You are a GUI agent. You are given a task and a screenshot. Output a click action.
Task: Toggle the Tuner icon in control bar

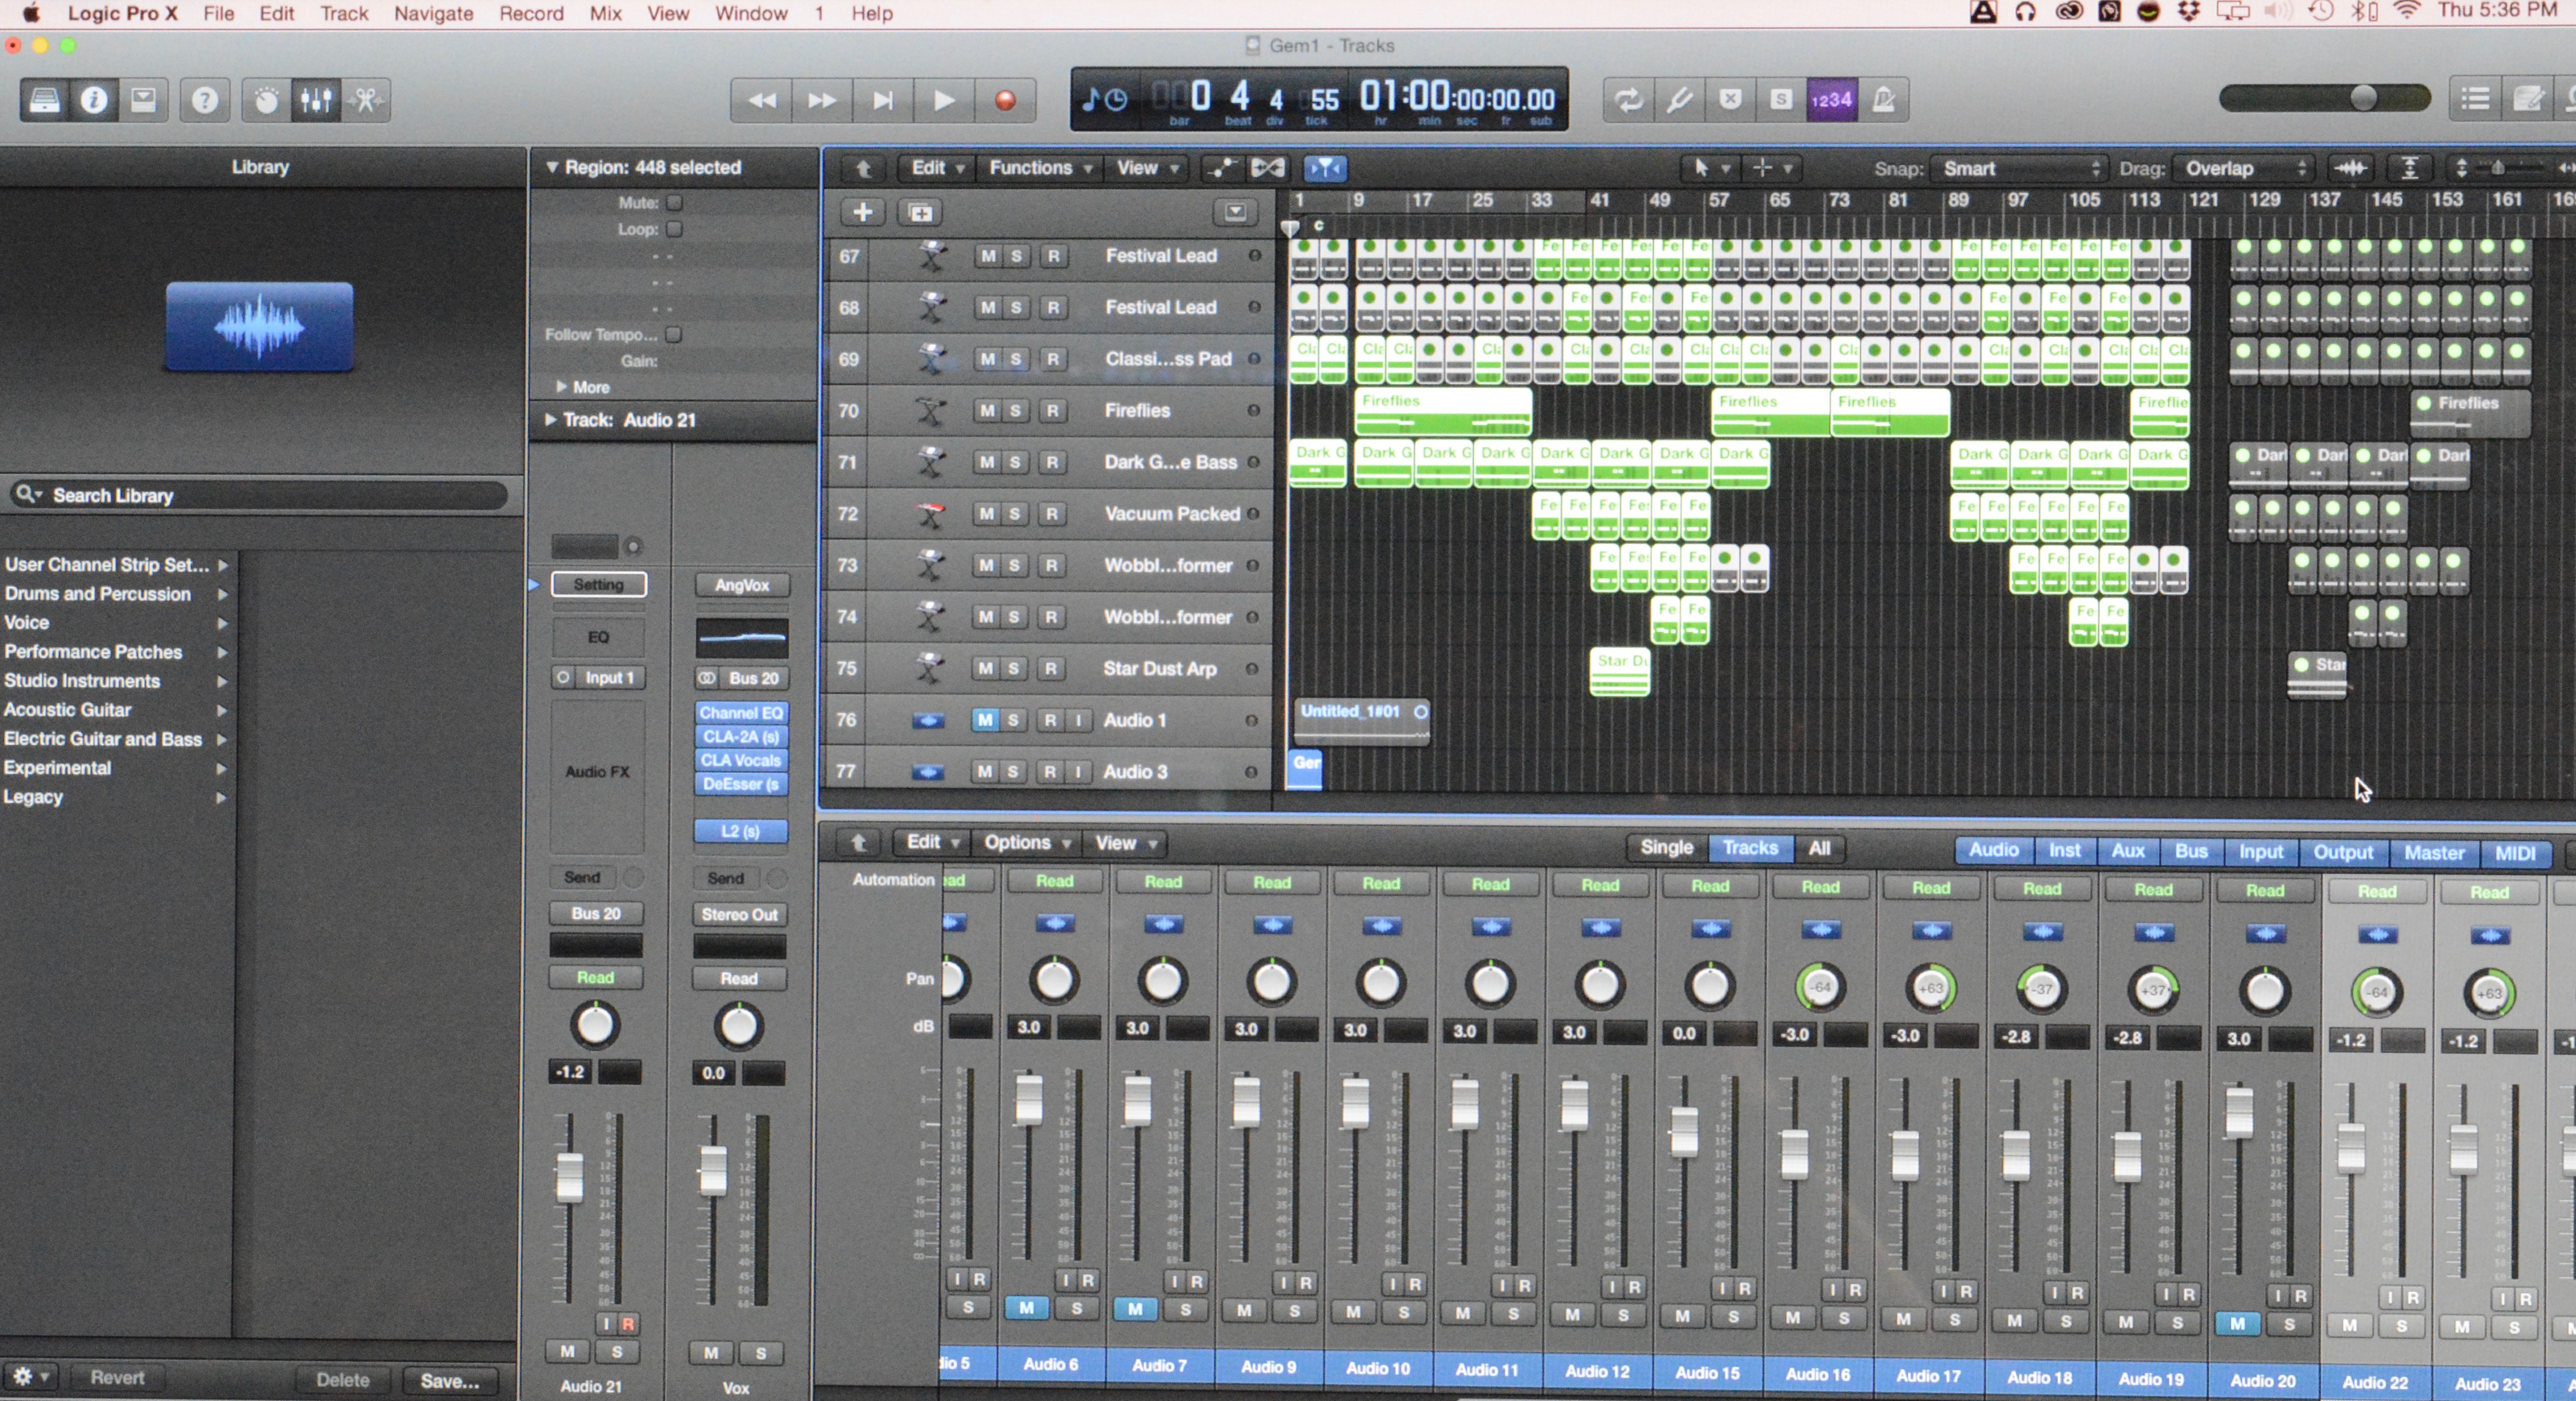[1680, 100]
